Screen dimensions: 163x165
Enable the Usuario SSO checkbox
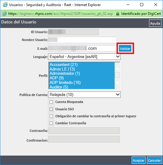coord(51,109)
